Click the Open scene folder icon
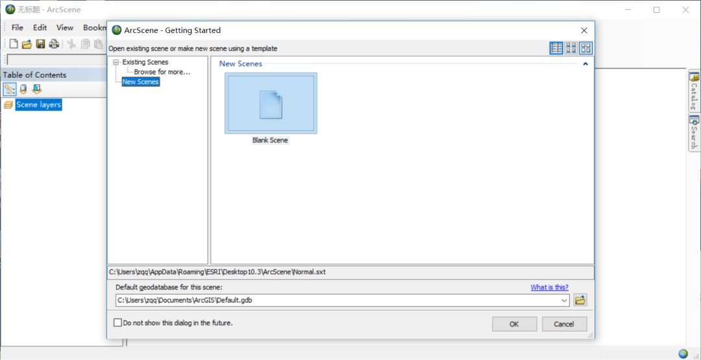 tap(27, 43)
